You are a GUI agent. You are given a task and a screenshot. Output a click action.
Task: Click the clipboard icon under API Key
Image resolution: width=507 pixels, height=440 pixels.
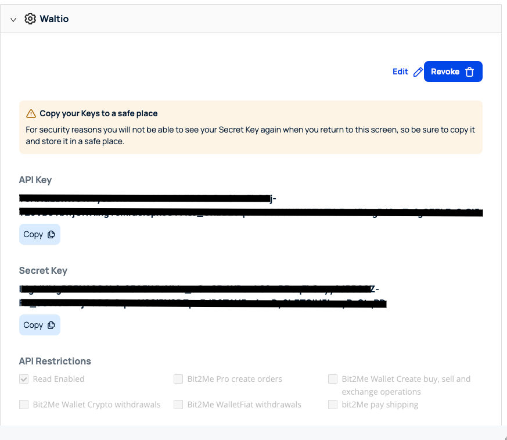[x=51, y=234]
